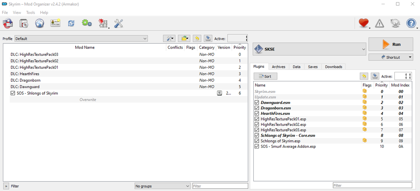Open Settings wrench and screwdriver icon
420x191 pixels.
click(x=119, y=23)
